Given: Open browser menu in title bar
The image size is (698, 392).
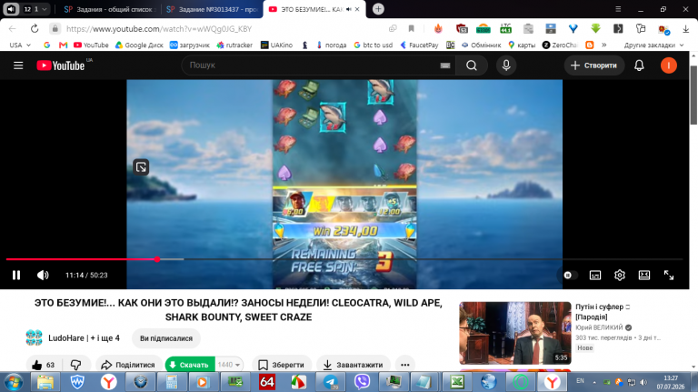Looking at the screenshot, I should coord(618,9).
